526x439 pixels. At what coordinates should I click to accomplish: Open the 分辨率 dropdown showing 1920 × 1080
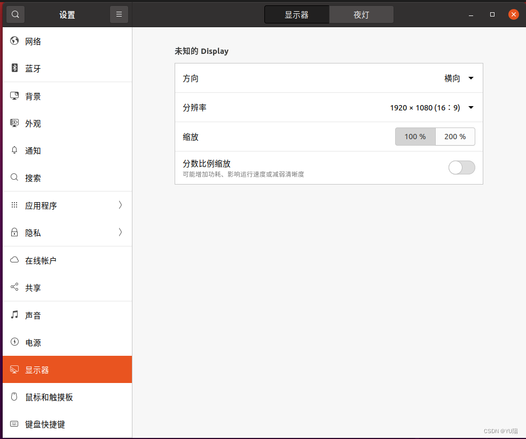432,108
